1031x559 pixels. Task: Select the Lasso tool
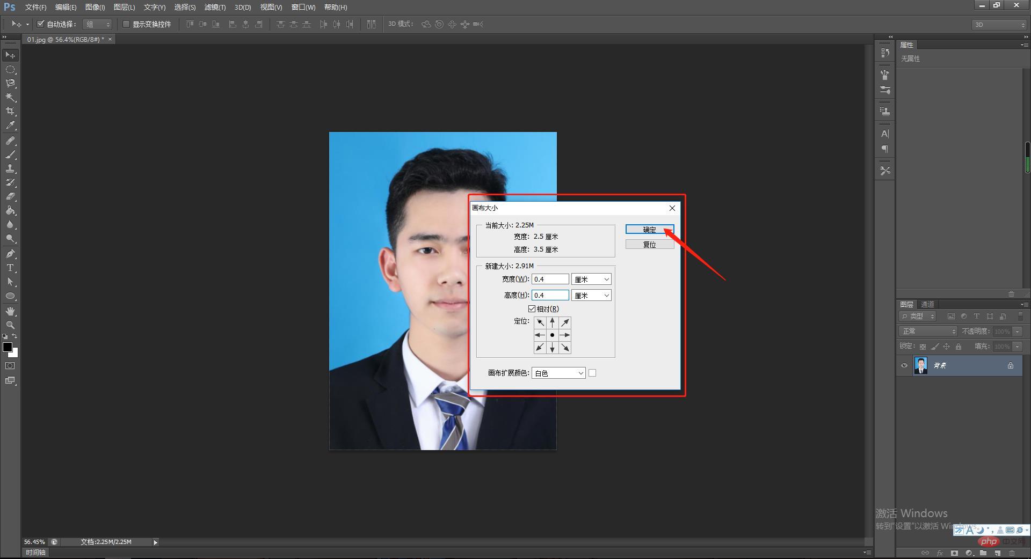[x=10, y=83]
